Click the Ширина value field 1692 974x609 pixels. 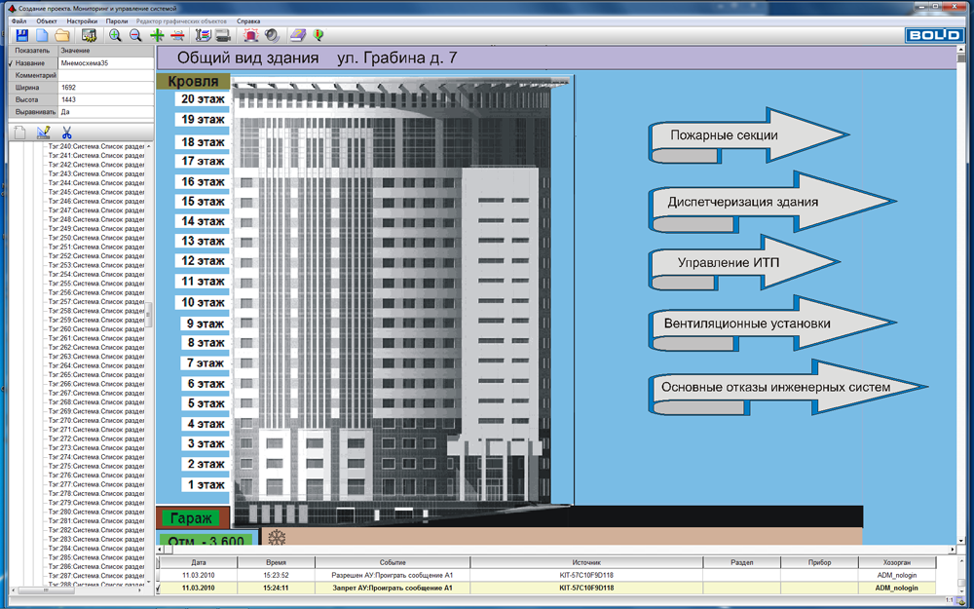tap(104, 87)
